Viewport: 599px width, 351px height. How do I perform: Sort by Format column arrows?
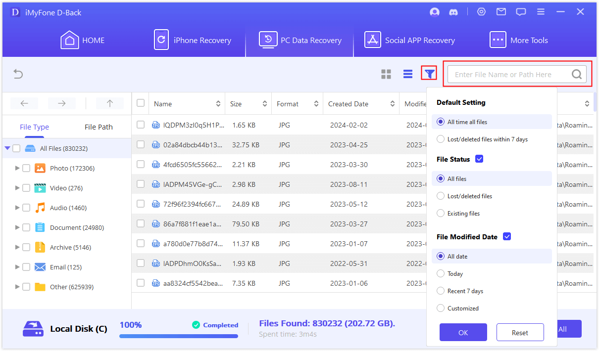point(316,104)
